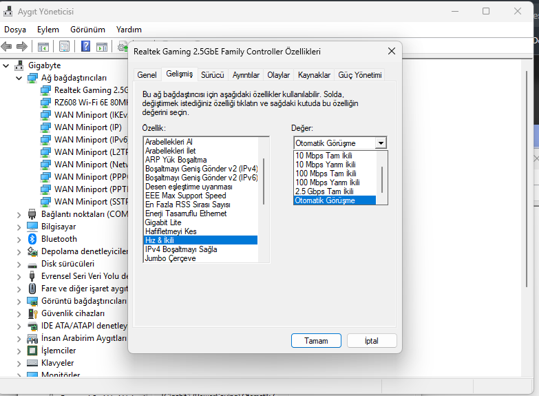Click the Properties sheet toolbar icon
This screenshot has height=396, width=539.
(x=64, y=46)
